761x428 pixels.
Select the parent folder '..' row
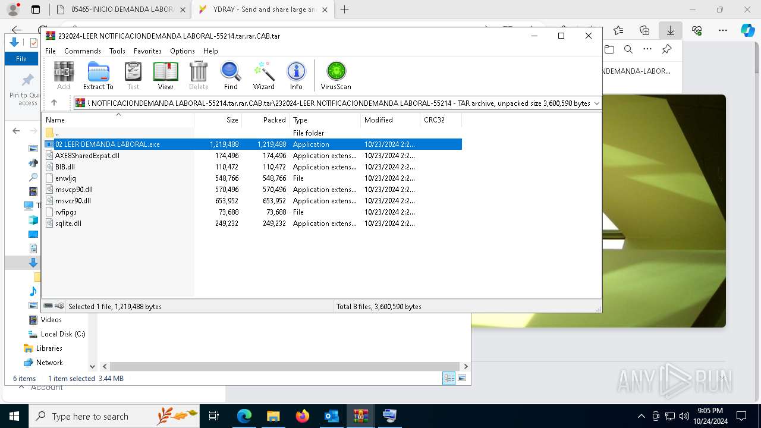[252, 133]
